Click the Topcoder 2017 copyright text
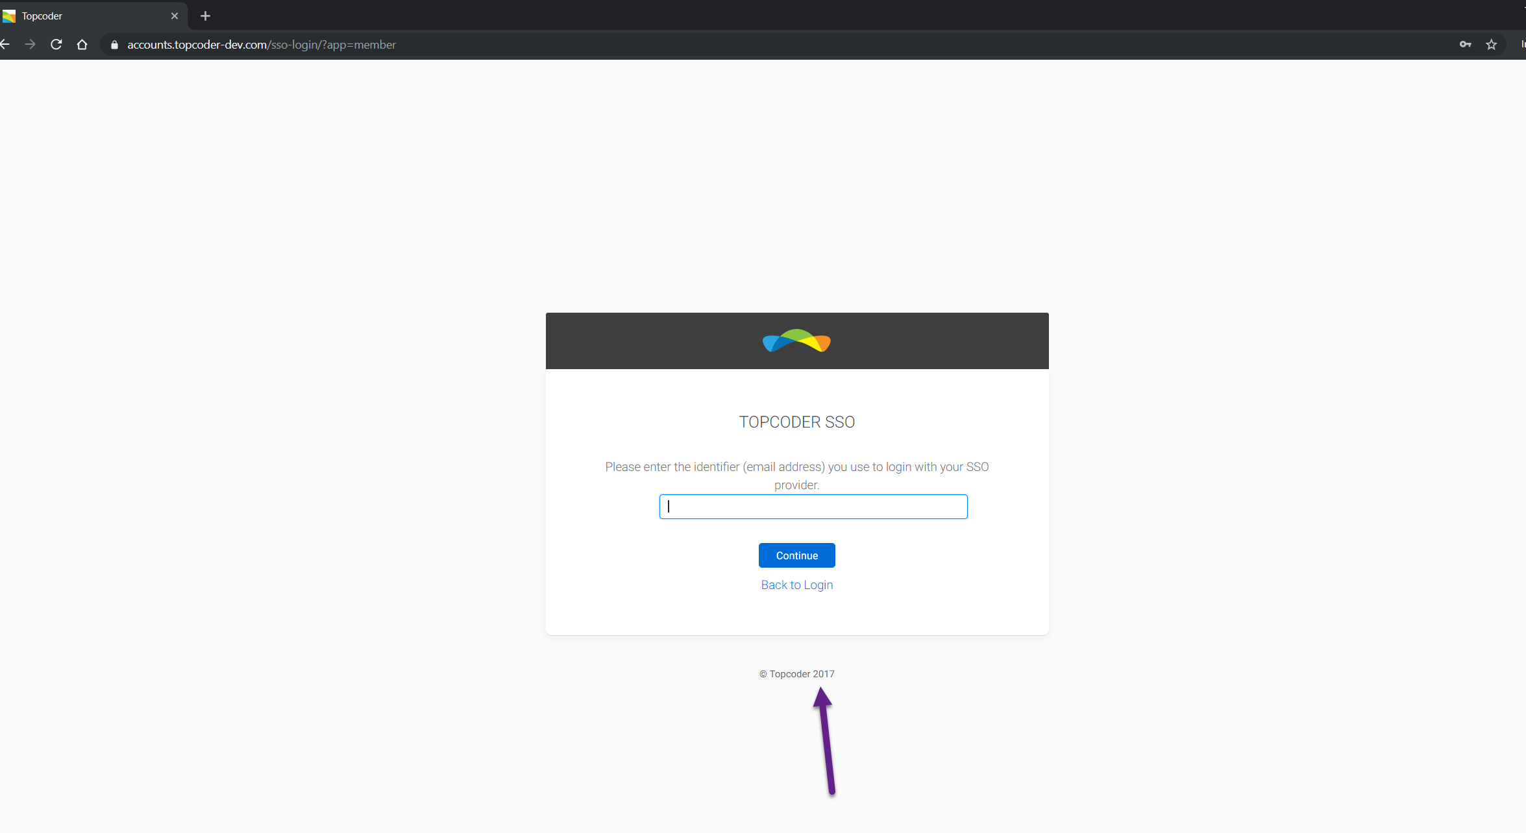Viewport: 1526px width, 833px height. 796,674
